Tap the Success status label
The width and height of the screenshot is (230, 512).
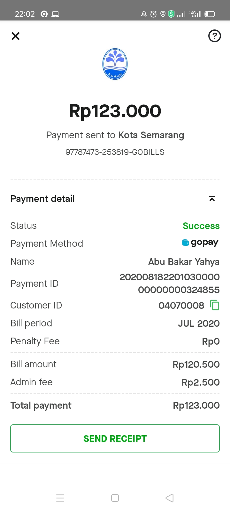pyautogui.click(x=201, y=226)
